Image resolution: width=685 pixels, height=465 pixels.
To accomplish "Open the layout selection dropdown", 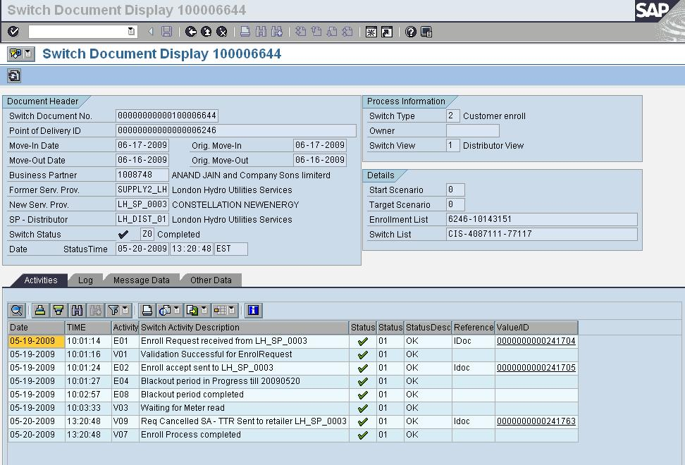I will click(230, 310).
